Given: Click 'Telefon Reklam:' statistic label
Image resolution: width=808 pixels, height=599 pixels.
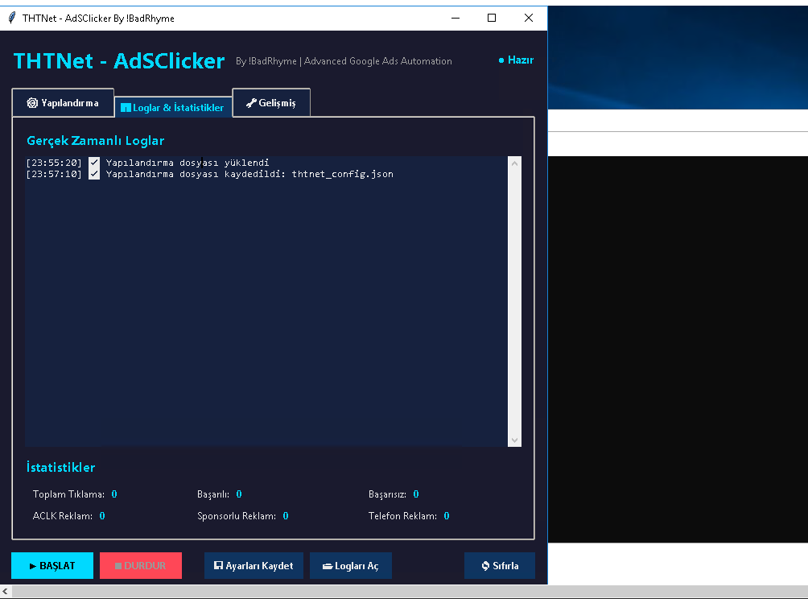Looking at the screenshot, I should 402,516.
